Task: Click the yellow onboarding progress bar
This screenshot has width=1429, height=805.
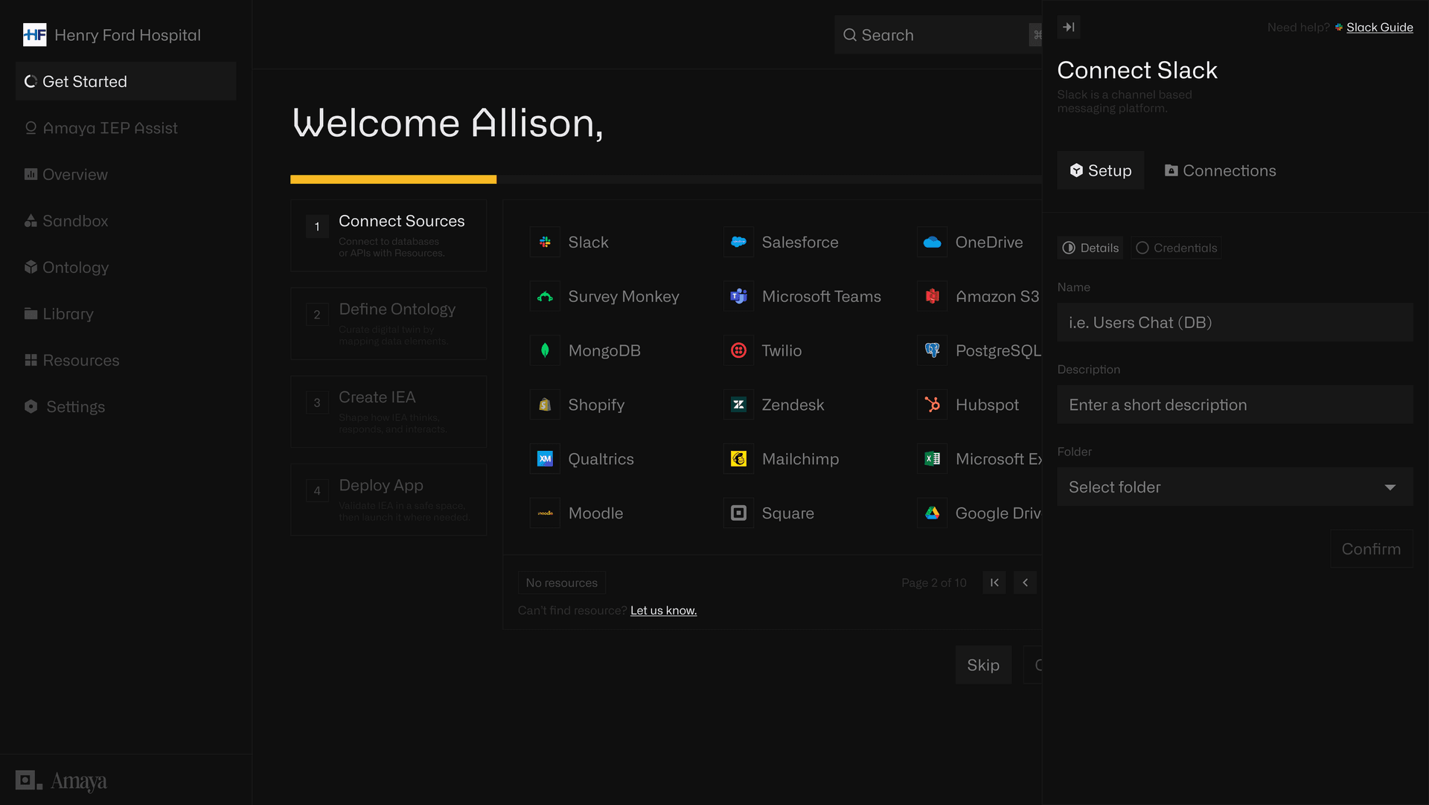Action: 393,179
